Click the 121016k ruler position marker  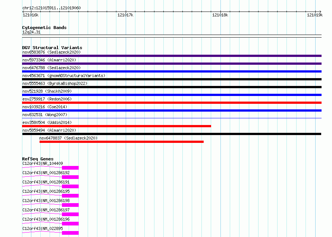pyautogui.click(x=31, y=15)
